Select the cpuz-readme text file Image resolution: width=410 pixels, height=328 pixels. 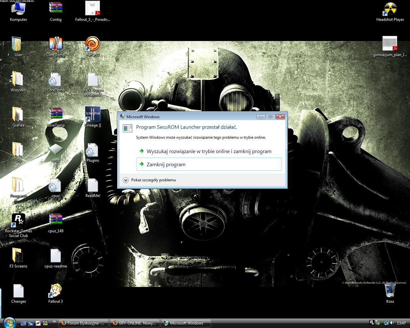click(x=55, y=258)
